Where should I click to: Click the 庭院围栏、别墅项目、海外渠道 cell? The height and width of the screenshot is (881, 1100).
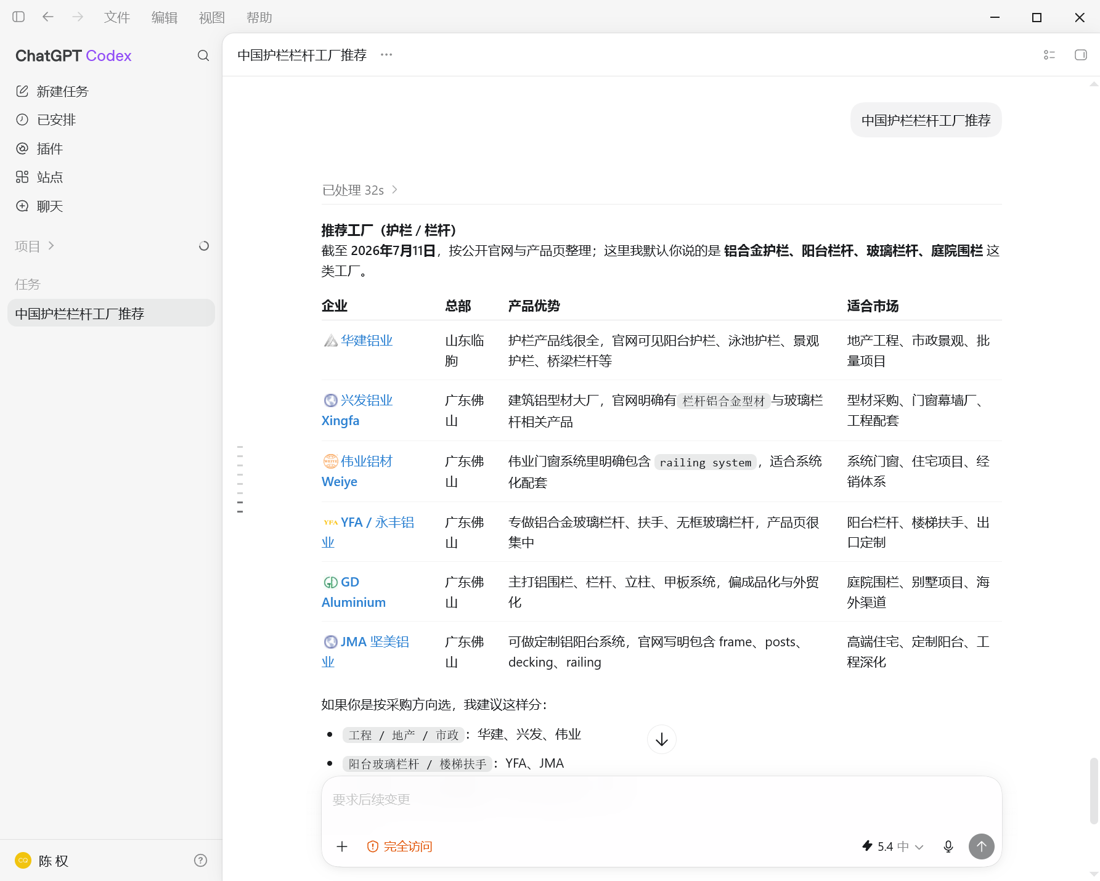(x=918, y=592)
